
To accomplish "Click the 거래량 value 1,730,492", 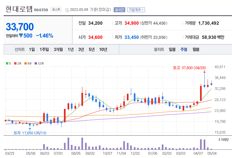I will click(209, 23).
